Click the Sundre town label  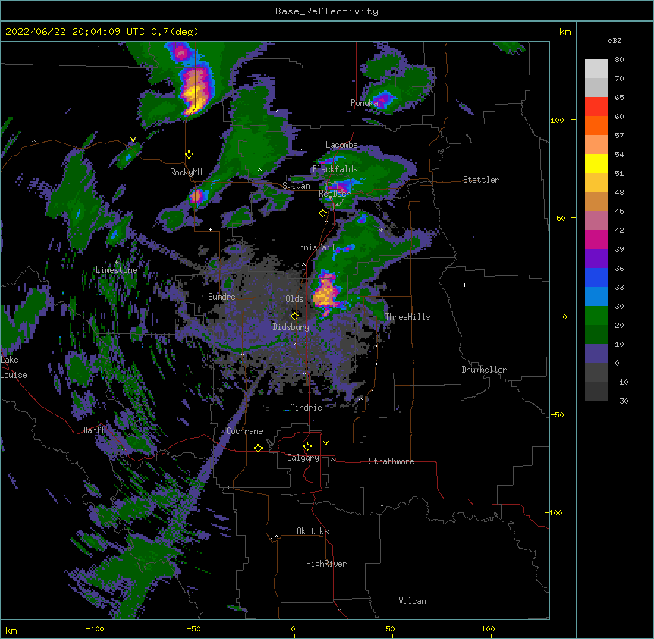point(222,297)
